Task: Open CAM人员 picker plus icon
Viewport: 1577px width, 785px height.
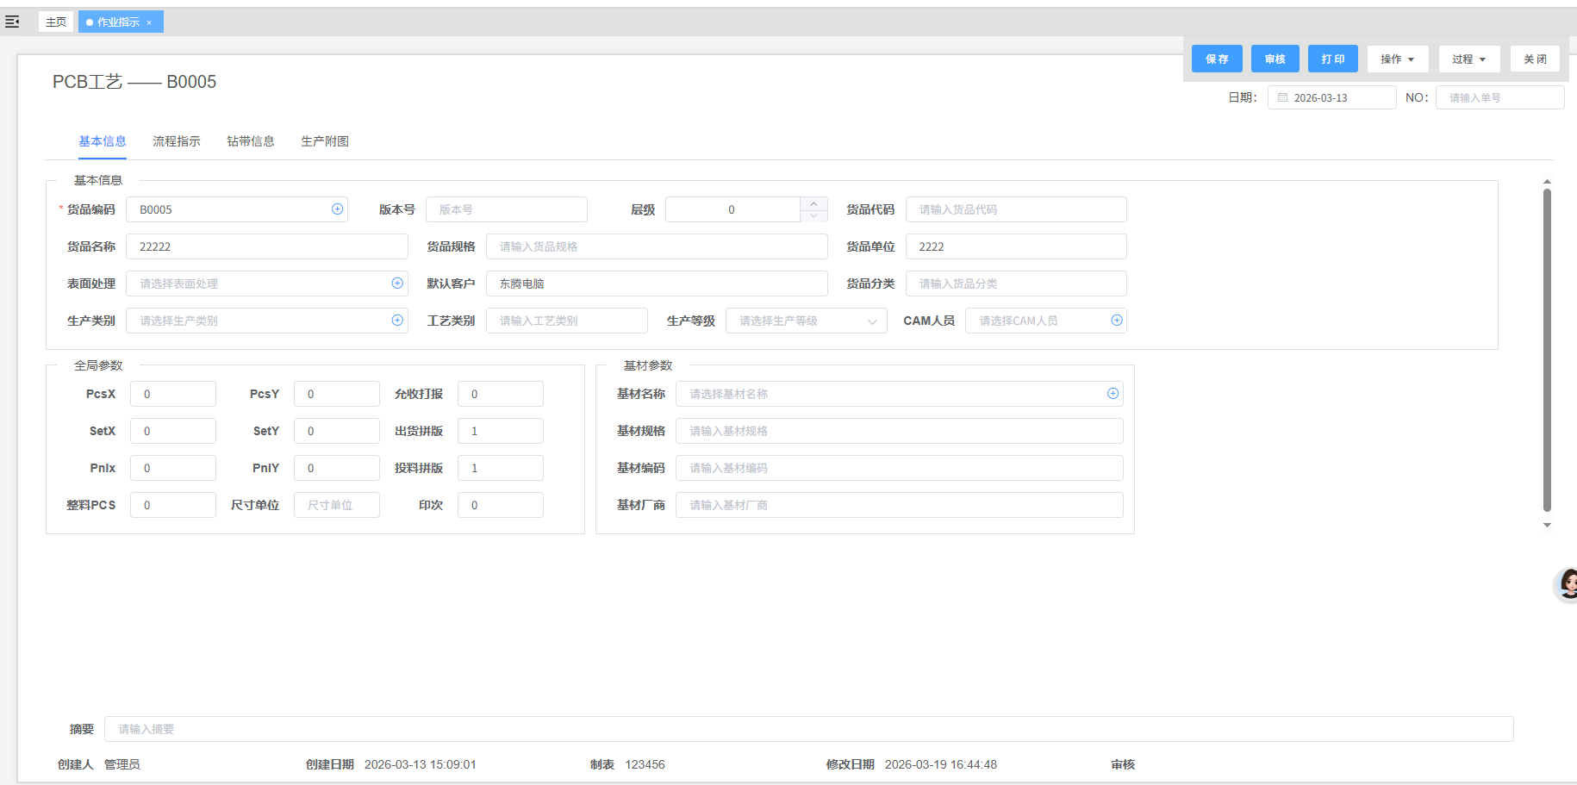Action: [1117, 321]
